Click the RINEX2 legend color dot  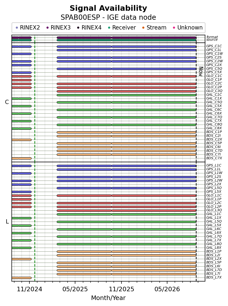17,28
